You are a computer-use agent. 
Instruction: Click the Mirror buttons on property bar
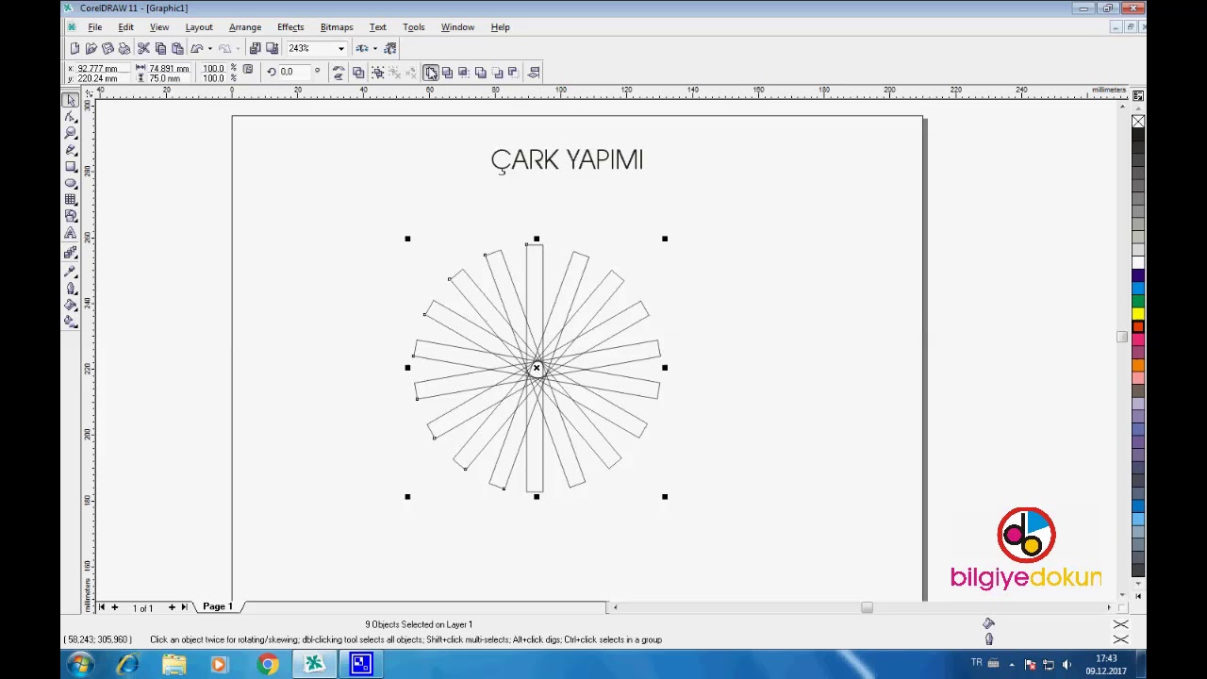339,72
